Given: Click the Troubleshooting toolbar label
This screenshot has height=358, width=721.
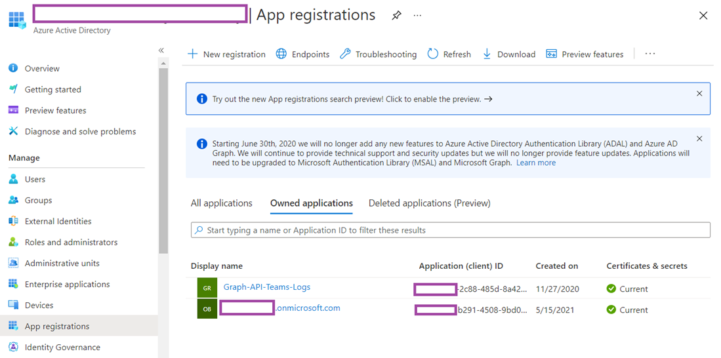Looking at the screenshot, I should [386, 54].
